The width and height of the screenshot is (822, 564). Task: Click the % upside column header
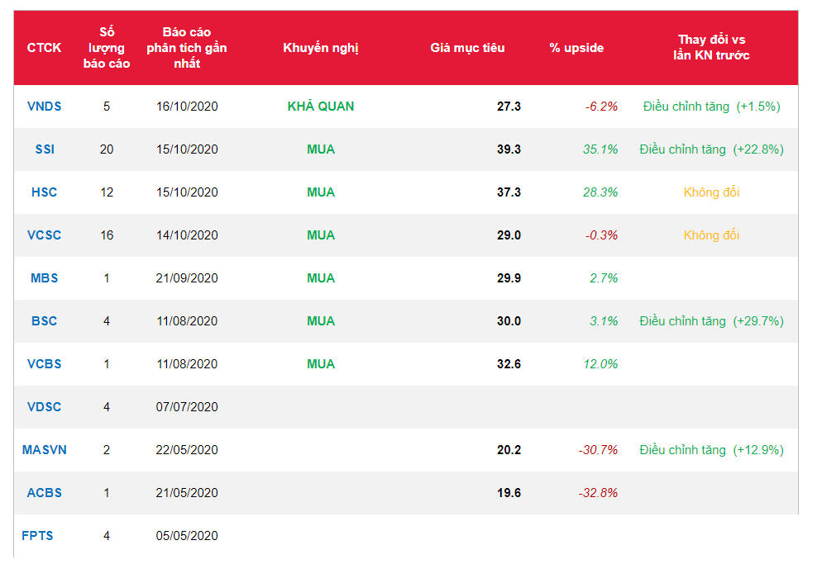[576, 48]
